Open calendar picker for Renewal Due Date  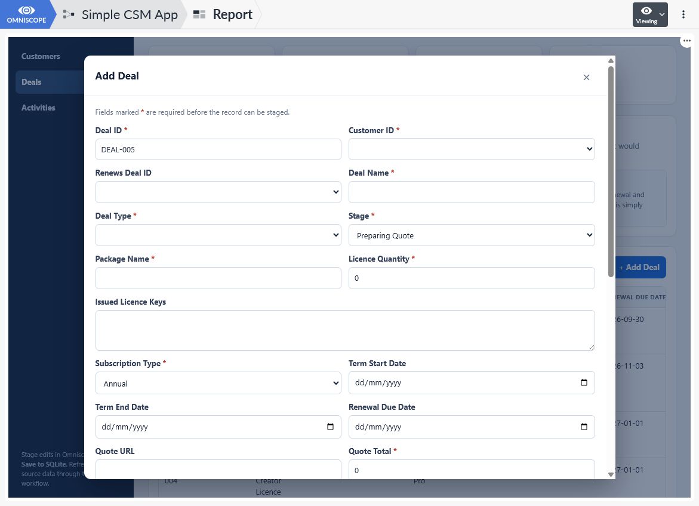[584, 427]
